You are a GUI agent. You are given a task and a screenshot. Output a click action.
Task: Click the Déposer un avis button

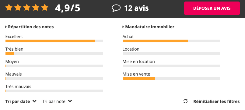212,8
